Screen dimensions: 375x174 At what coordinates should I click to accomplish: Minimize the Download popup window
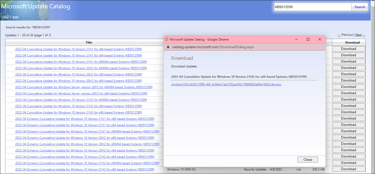(x=296, y=39)
